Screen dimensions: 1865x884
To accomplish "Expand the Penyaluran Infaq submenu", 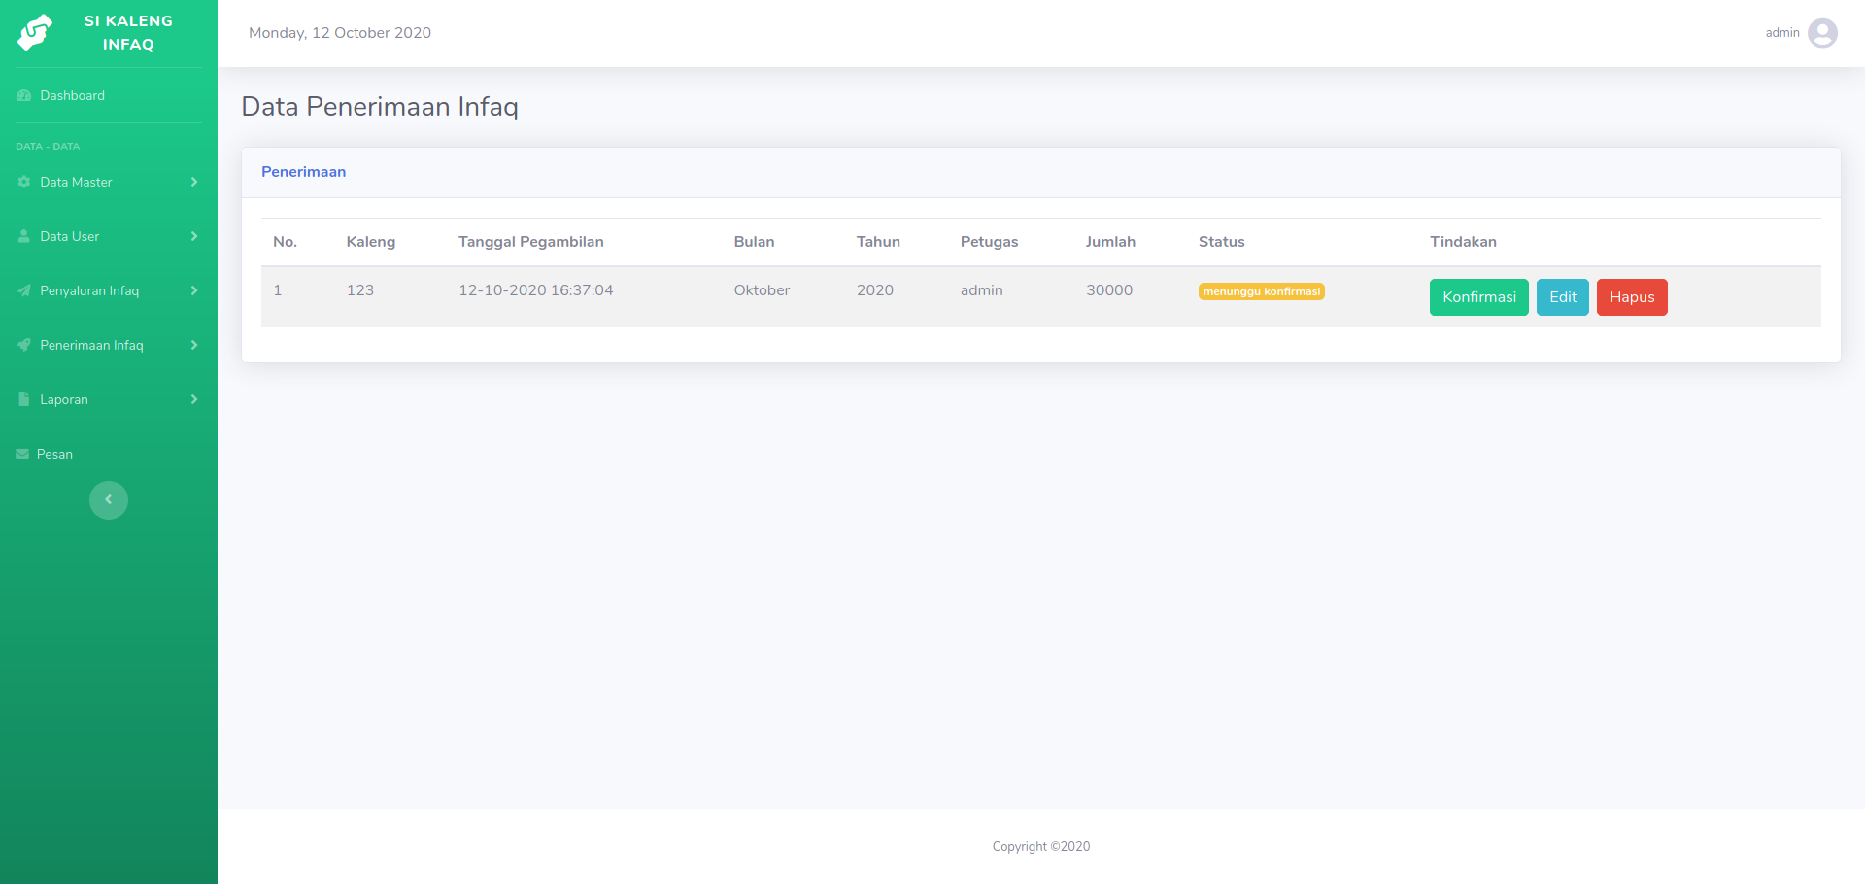I will click(x=193, y=290).
